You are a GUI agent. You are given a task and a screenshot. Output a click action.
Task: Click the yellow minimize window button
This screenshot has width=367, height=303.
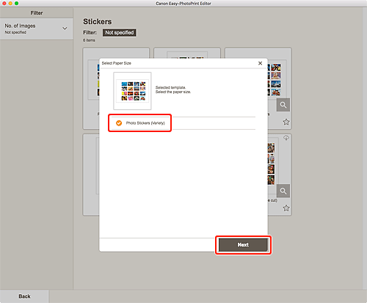10,4
